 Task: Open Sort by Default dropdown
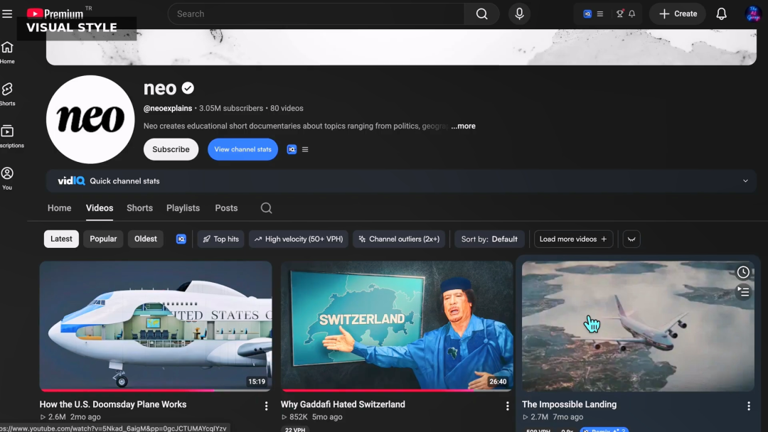[x=489, y=239]
